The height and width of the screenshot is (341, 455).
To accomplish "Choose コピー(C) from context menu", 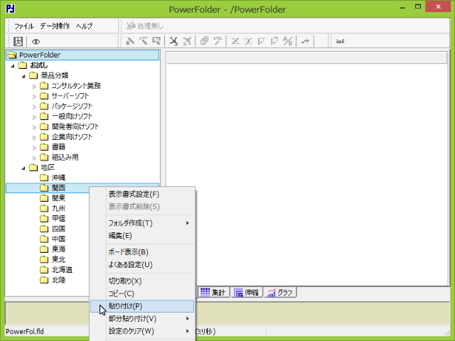I will 142,293.
